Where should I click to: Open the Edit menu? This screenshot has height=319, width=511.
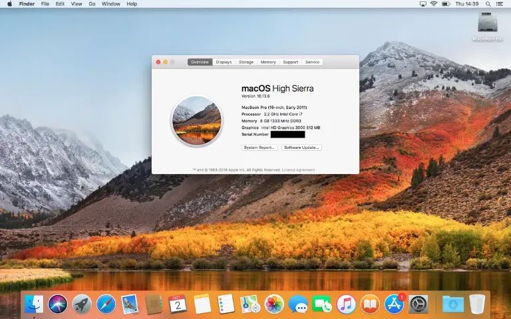coord(60,4)
